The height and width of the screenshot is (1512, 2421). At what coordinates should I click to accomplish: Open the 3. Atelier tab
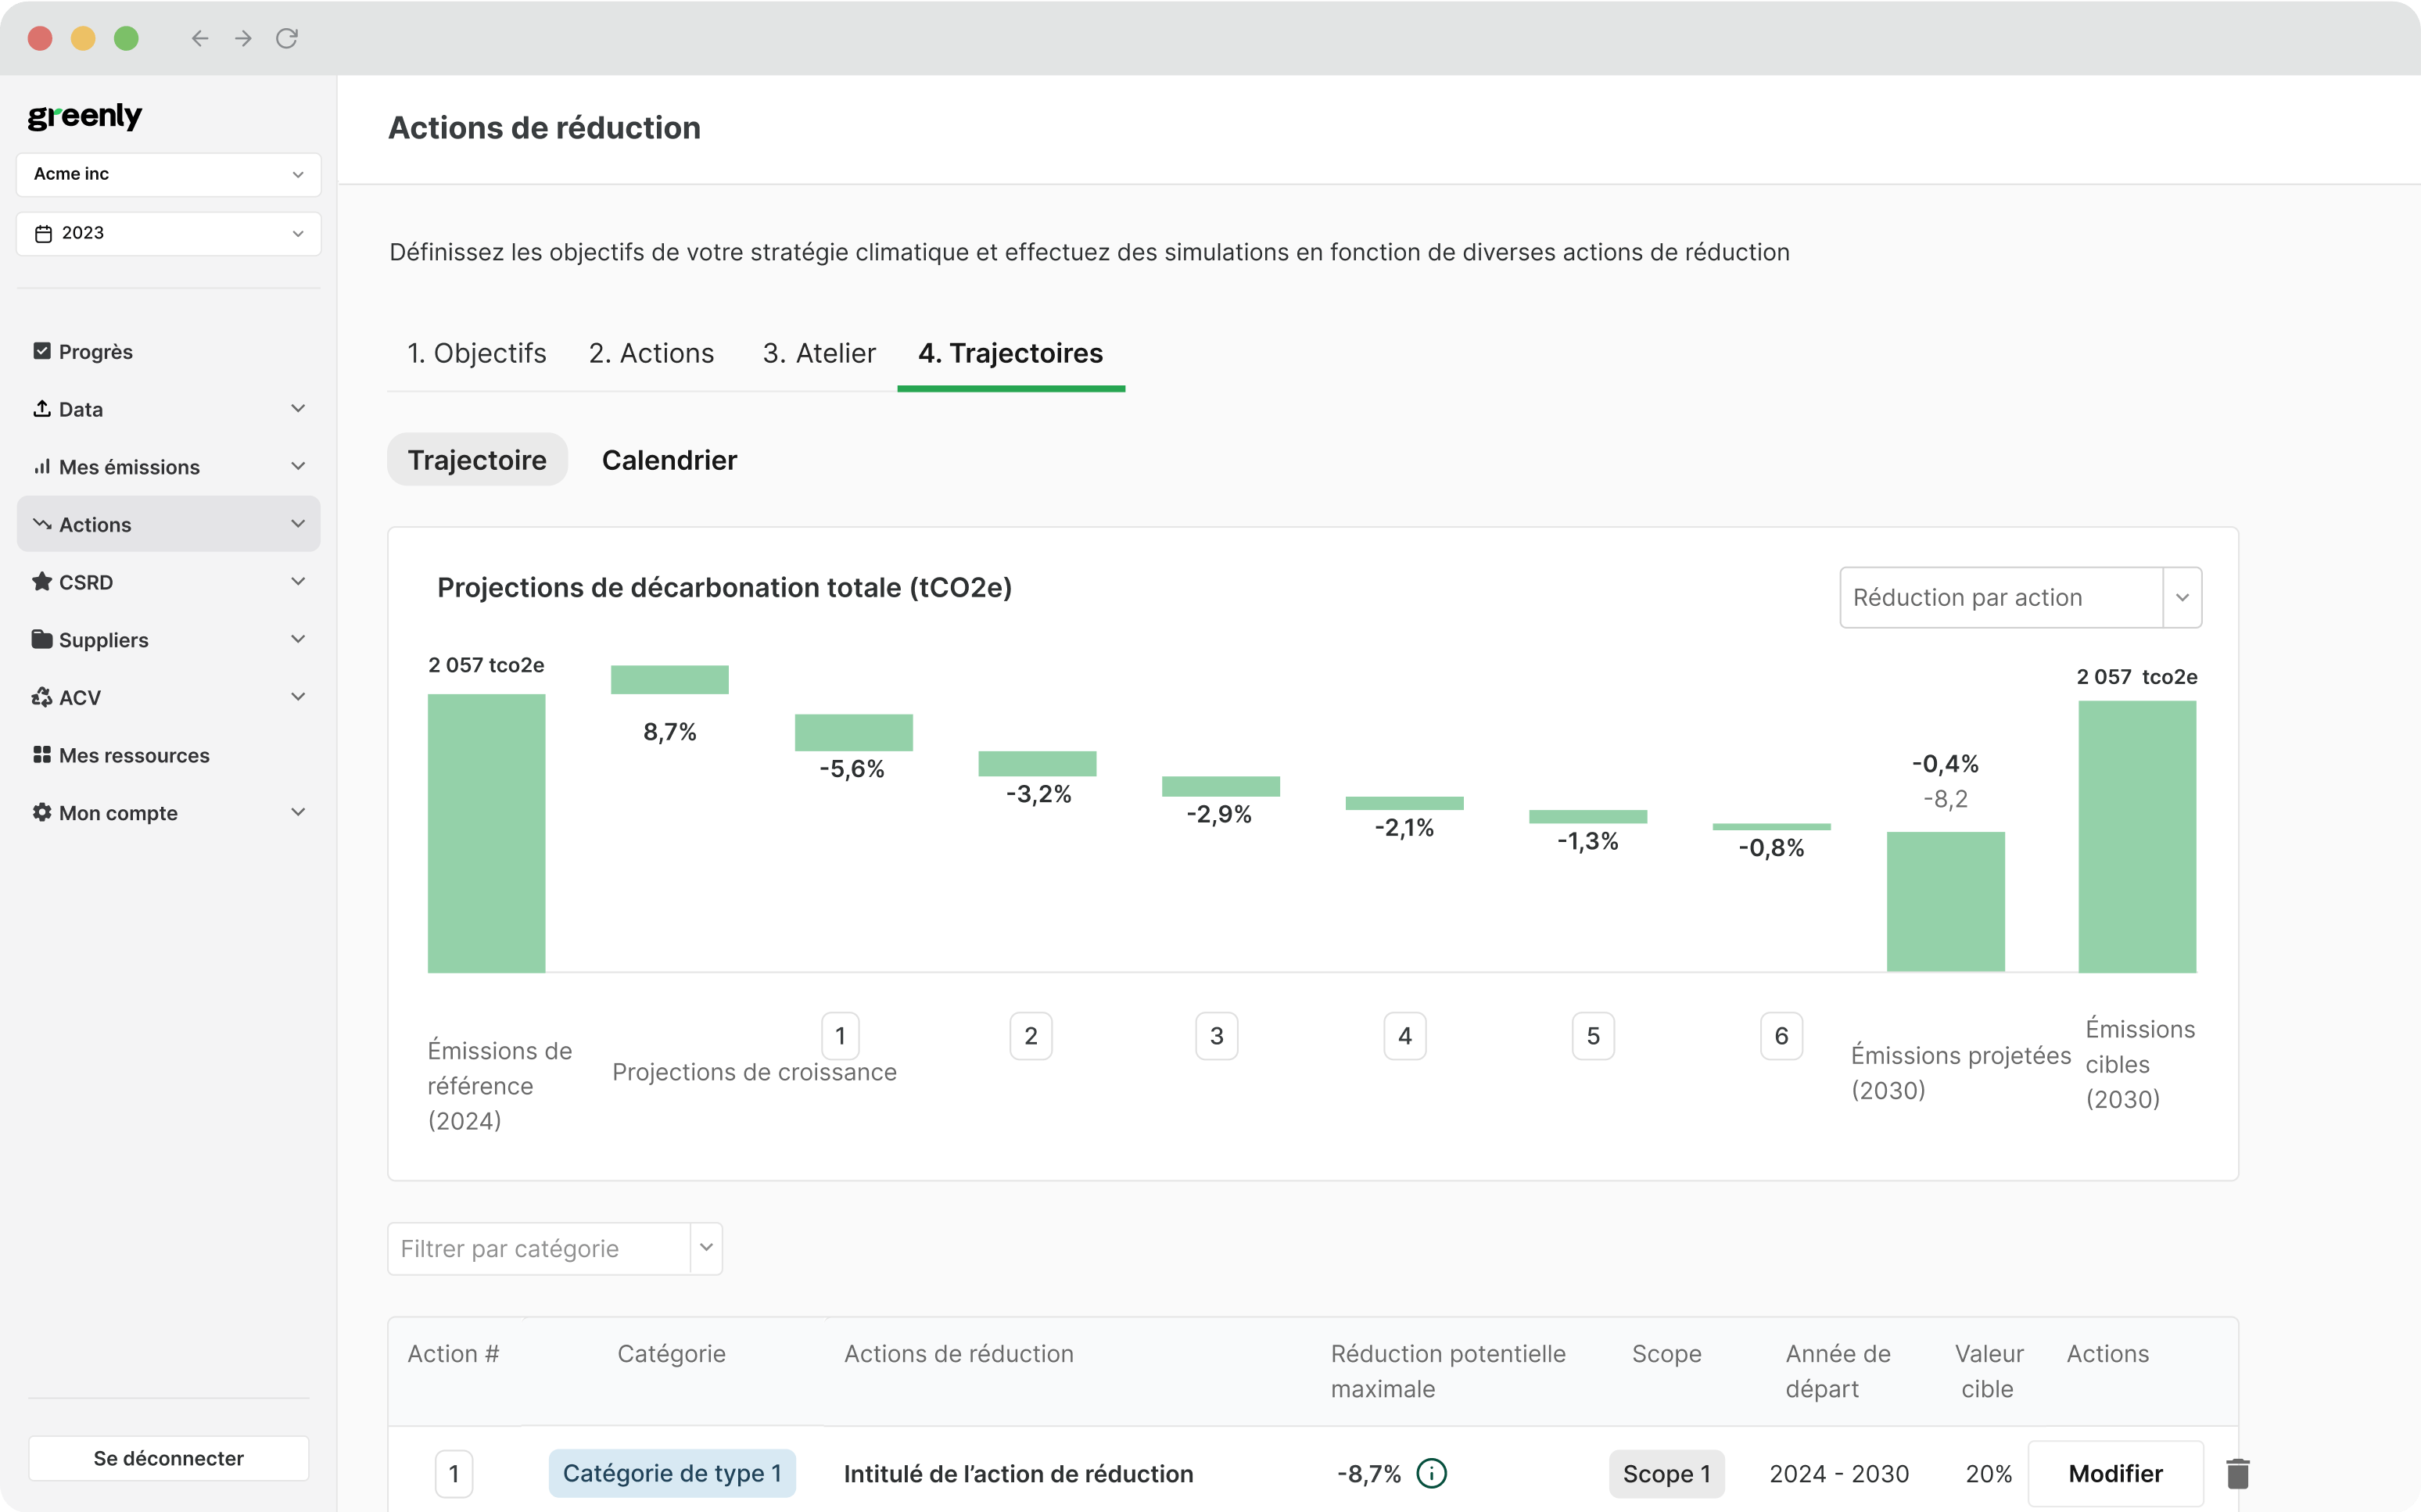[819, 353]
